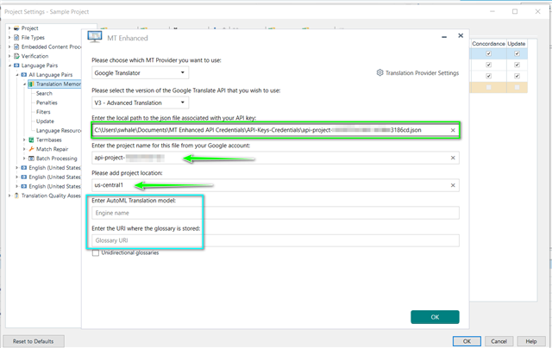Collapse the All Language Pairs node
Screen dimensions: 552x348
tap(17, 75)
